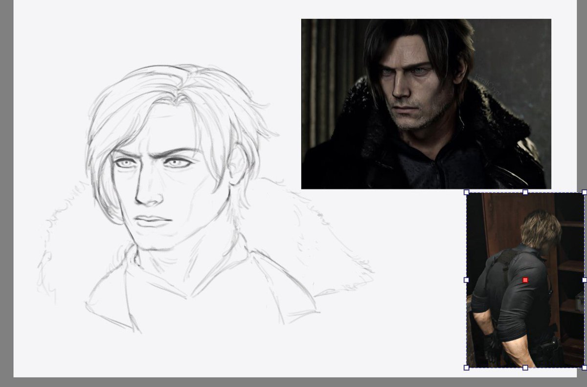This screenshot has height=387, width=587.
Task: Select the face close-up reference photo with fur collar
Action: [x=426, y=104]
